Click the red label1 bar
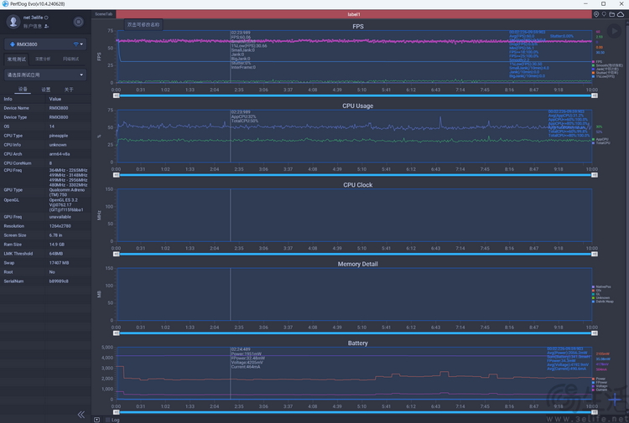The height and width of the screenshot is (423, 629). pos(354,14)
